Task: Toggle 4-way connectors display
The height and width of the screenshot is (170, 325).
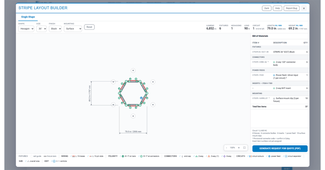Action: click(x=226, y=156)
